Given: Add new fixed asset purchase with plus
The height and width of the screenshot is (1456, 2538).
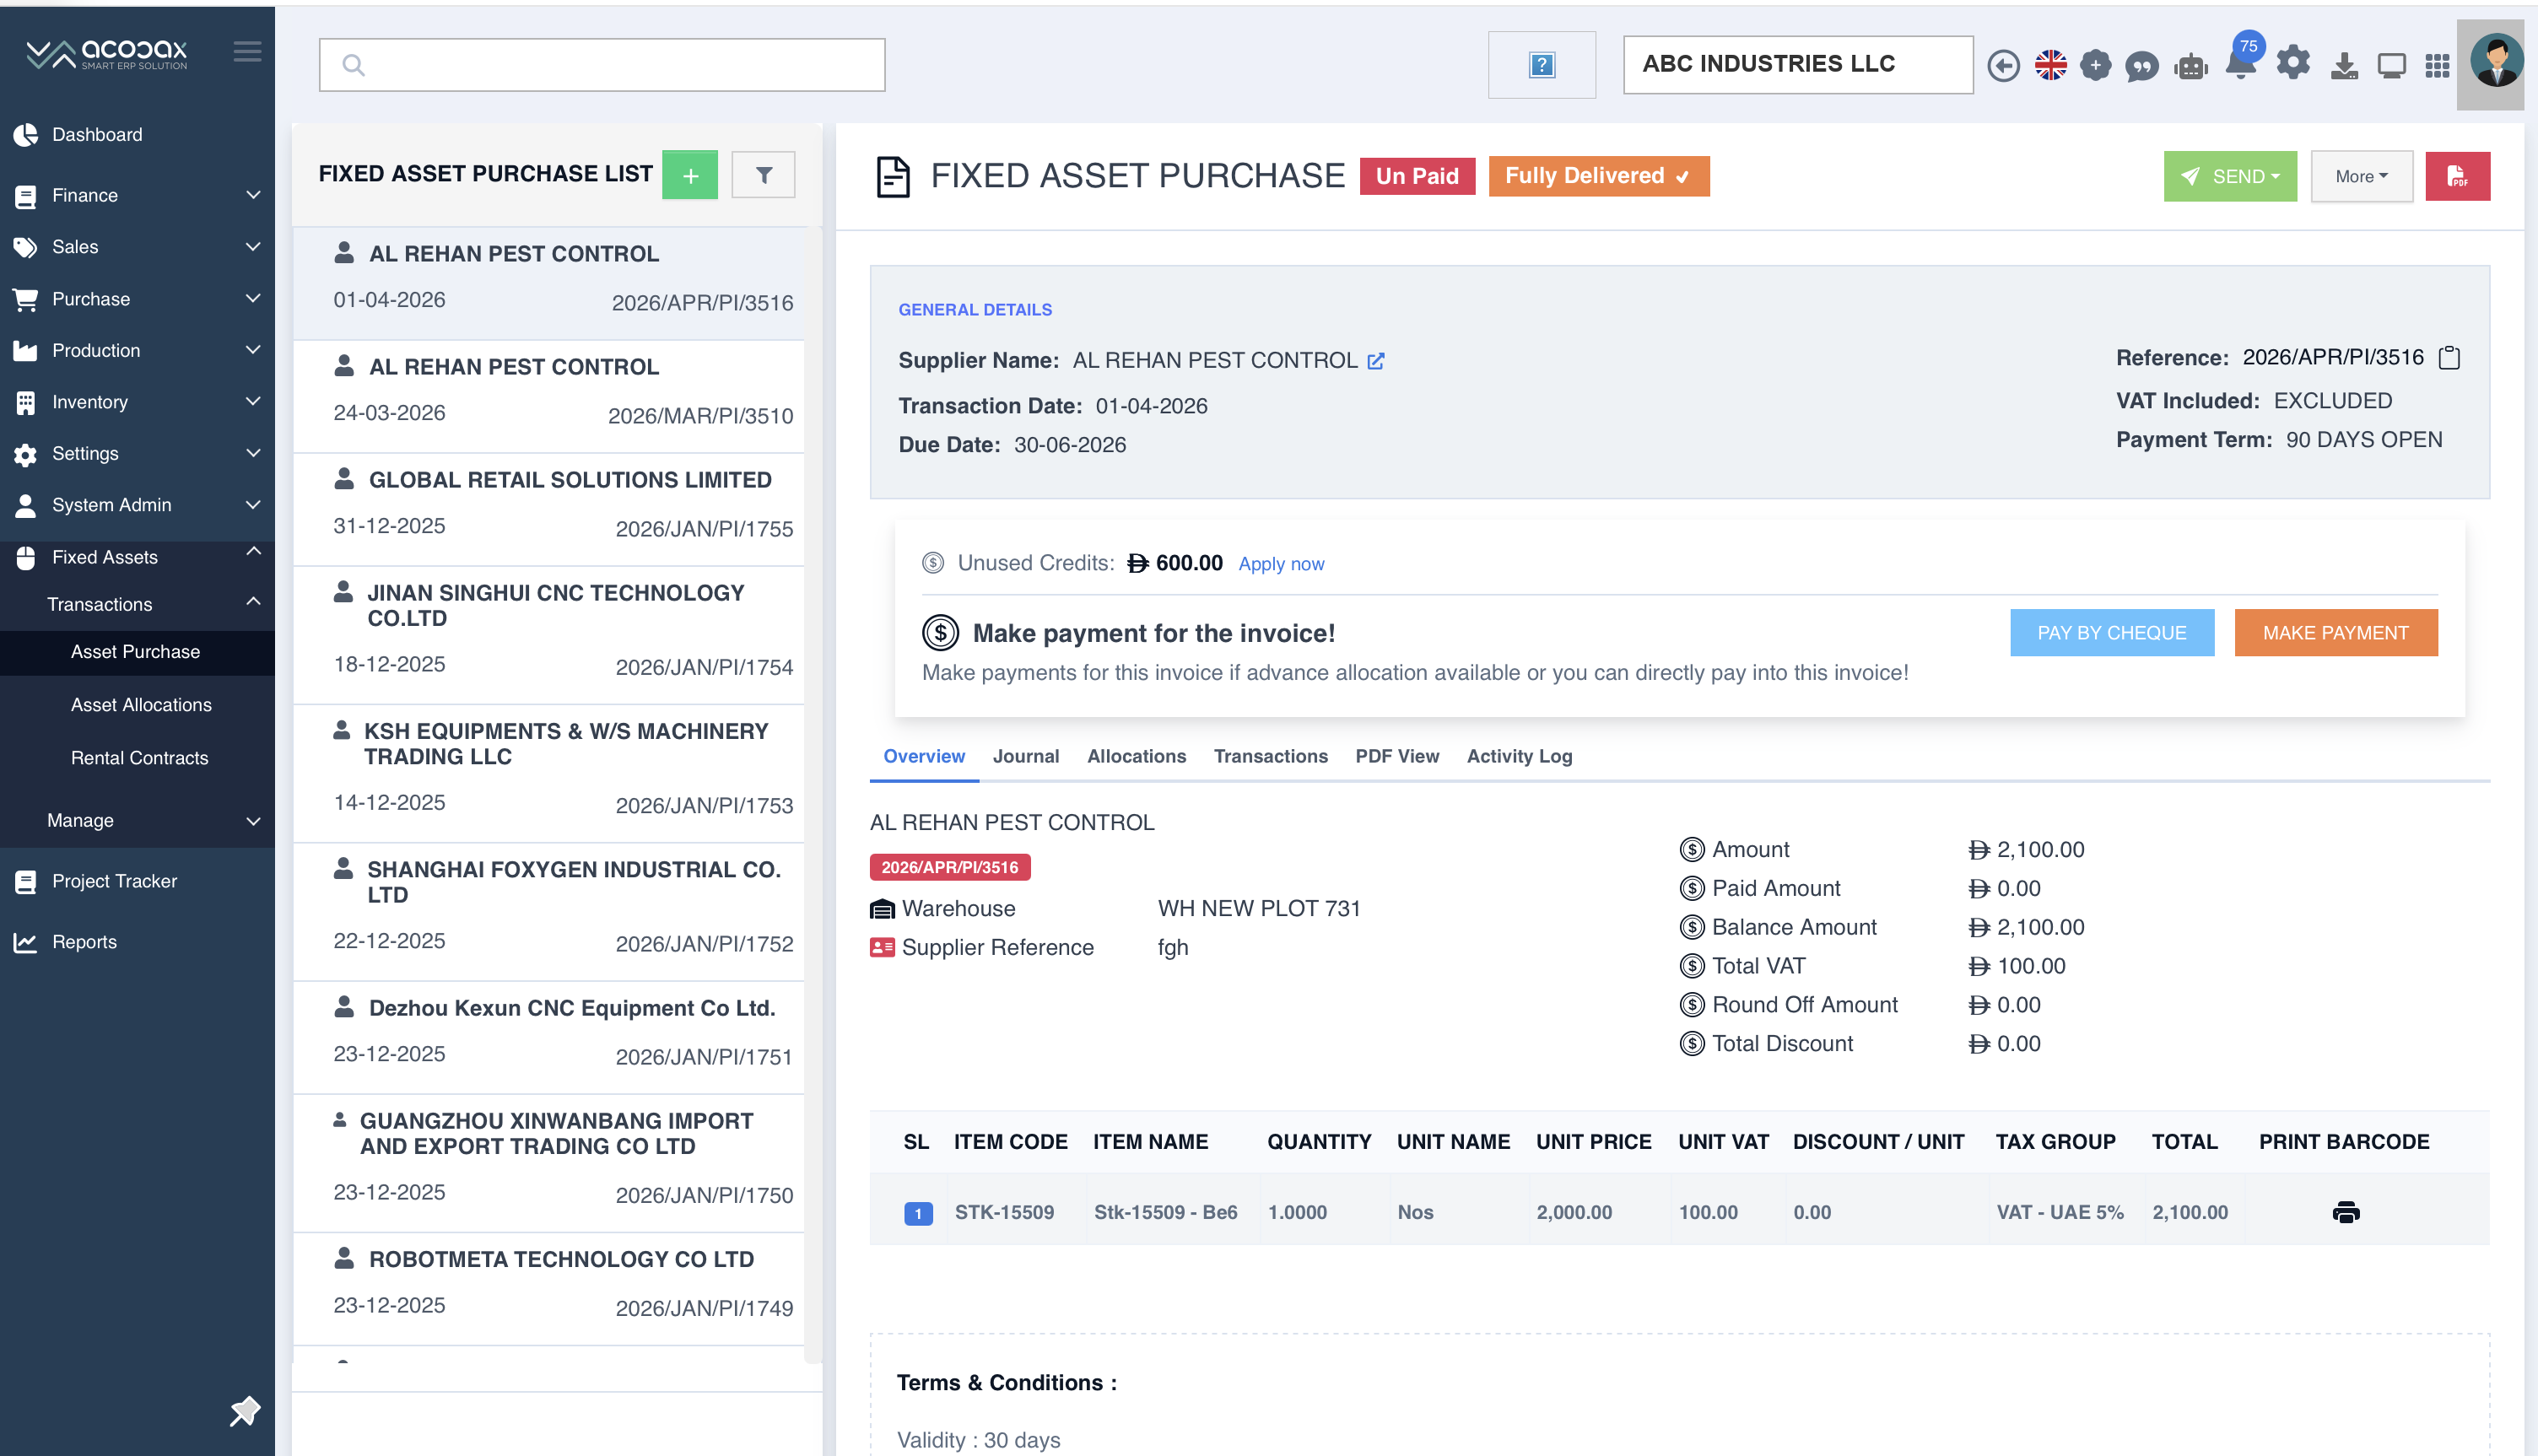Looking at the screenshot, I should pyautogui.click(x=690, y=176).
